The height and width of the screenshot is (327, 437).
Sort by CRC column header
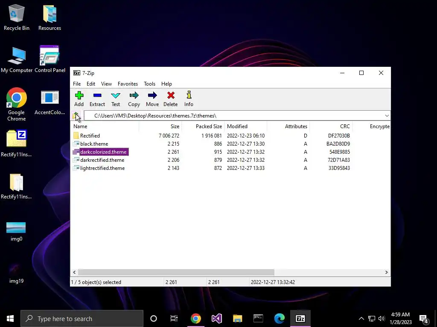coord(331,126)
